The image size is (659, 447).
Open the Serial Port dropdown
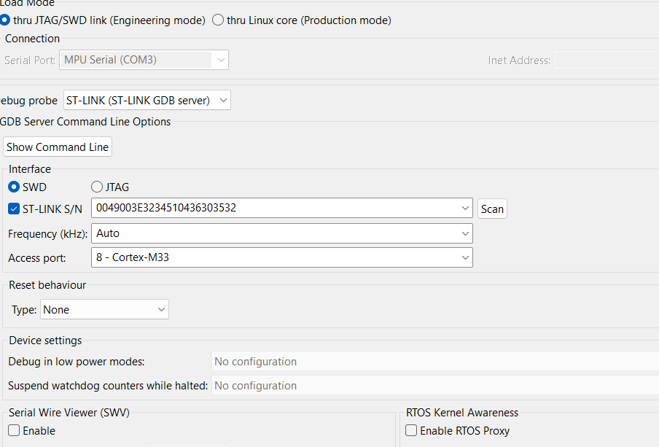point(220,60)
